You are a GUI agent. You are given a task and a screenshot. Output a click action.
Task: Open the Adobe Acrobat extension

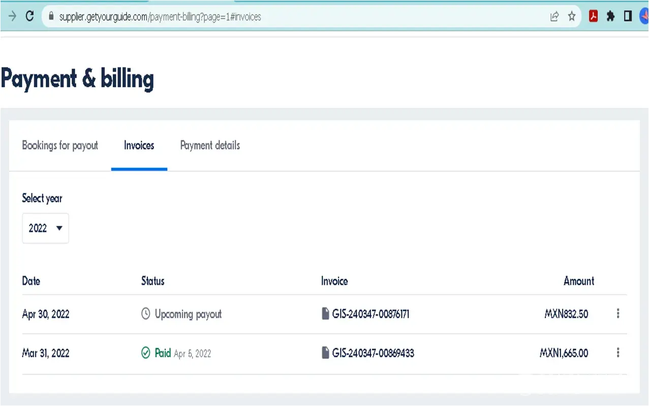point(593,17)
